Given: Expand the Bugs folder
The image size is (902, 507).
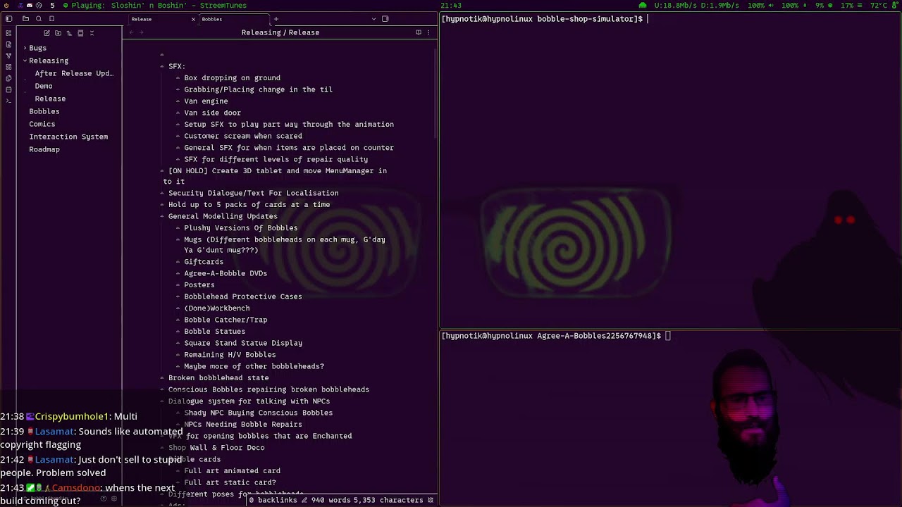Looking at the screenshot, I should click(x=25, y=48).
